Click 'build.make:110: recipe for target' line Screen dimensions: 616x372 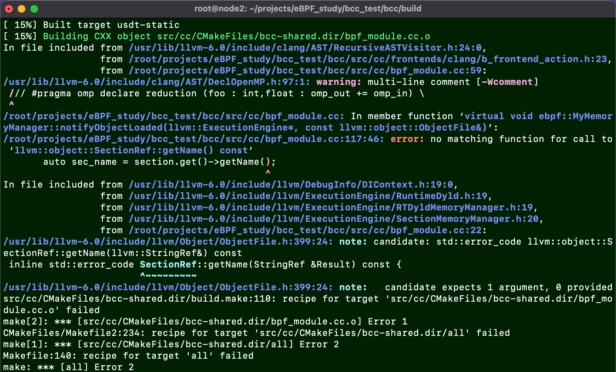coord(308,298)
